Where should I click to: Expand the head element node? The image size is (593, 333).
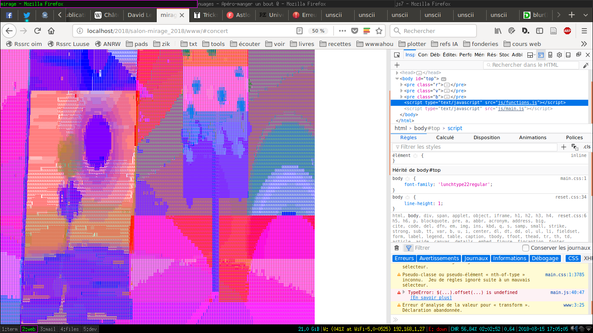tap(397, 73)
